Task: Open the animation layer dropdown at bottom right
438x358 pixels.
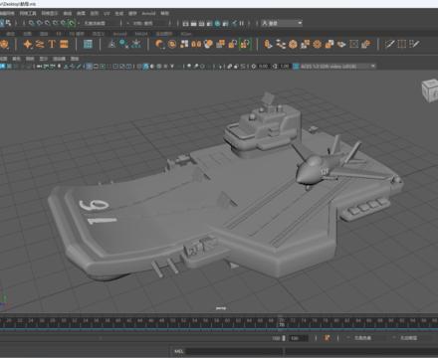Action: (414, 338)
